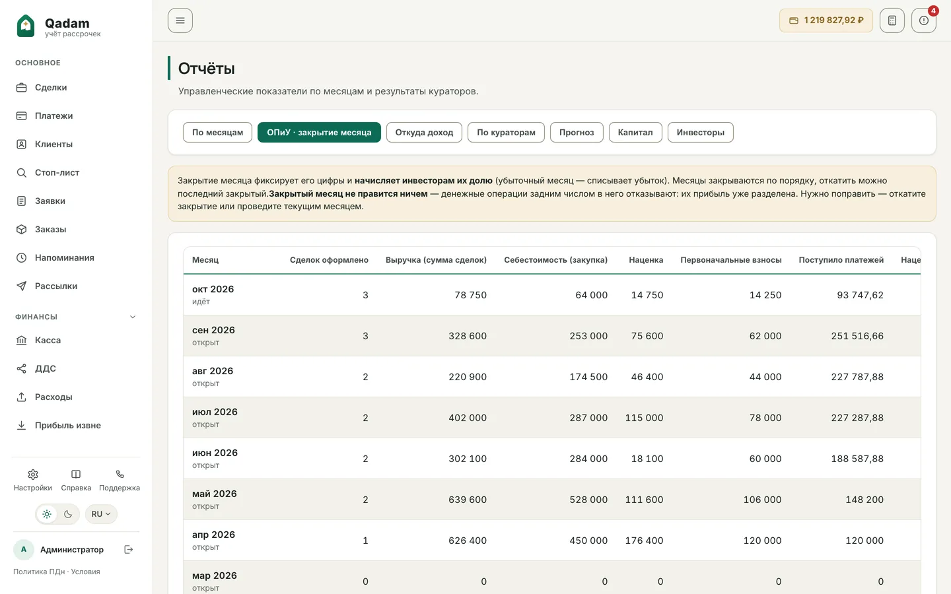Screen dimensions: 951x594
Task: Select the сен 2026 row
Action: [x=551, y=336]
